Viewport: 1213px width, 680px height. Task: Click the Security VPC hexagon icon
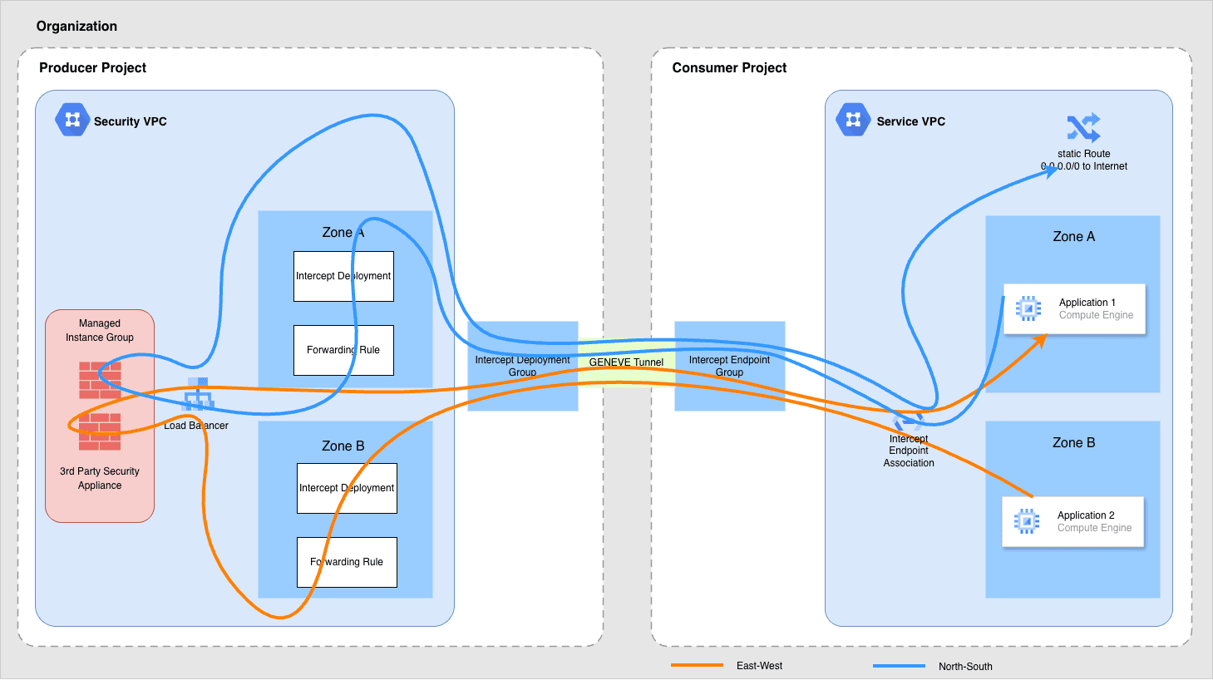point(71,120)
